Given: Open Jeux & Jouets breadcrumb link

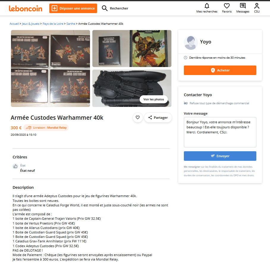Looking at the screenshot, I should coord(31,24).
